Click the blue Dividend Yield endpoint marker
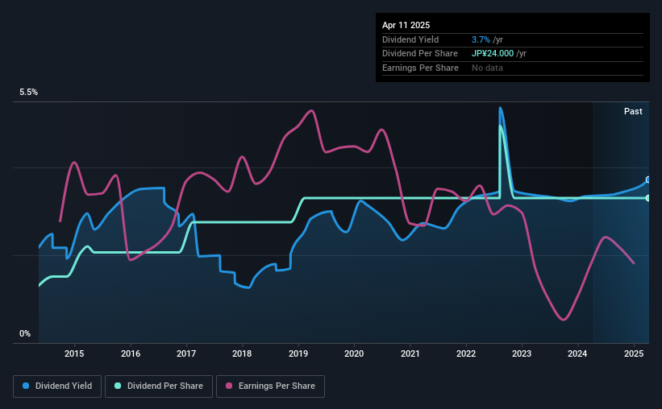The width and height of the screenshot is (662, 409). 648,180
